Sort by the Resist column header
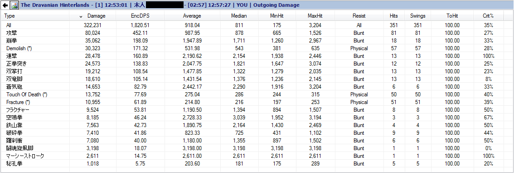 tap(359, 16)
